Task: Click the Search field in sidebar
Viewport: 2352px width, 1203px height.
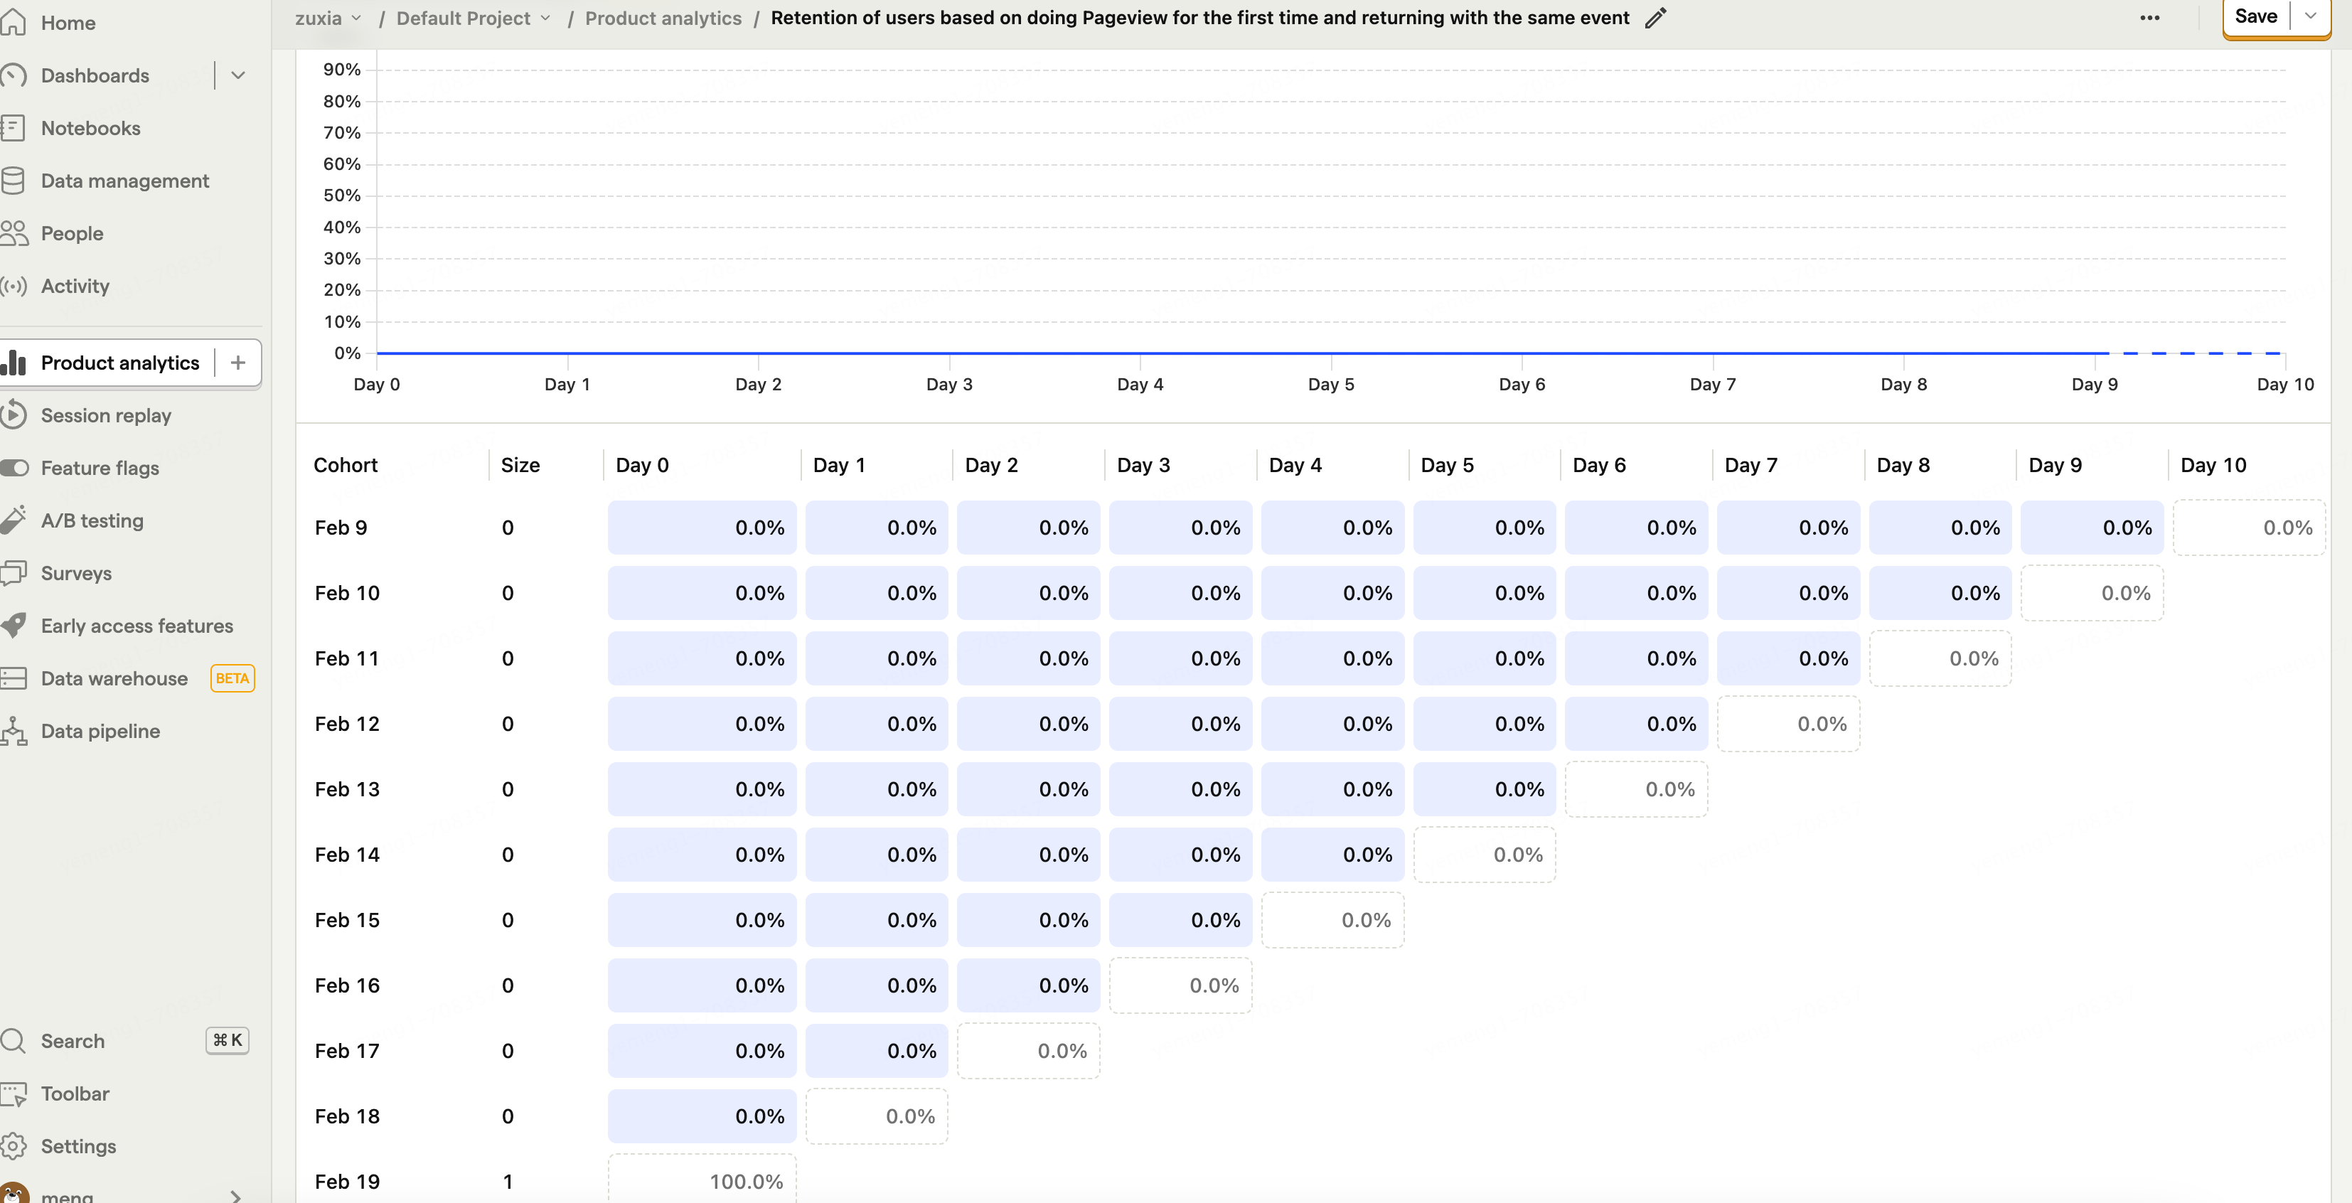Action: (x=73, y=1040)
